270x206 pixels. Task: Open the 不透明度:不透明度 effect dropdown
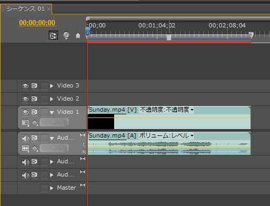(166, 110)
